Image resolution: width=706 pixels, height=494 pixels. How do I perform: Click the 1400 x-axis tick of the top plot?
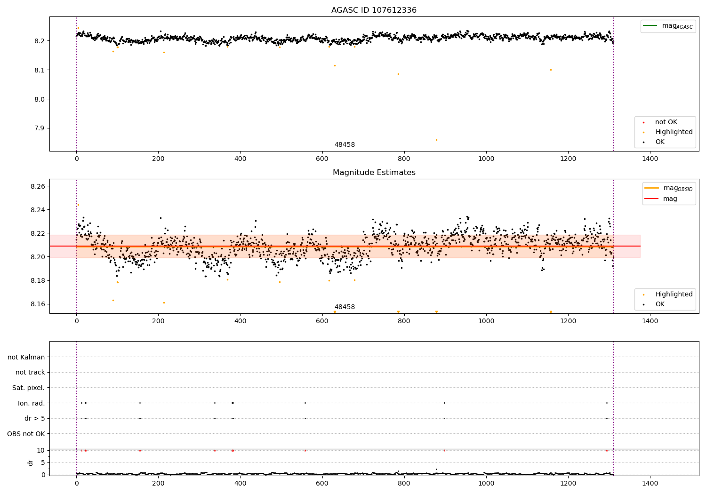650,159
